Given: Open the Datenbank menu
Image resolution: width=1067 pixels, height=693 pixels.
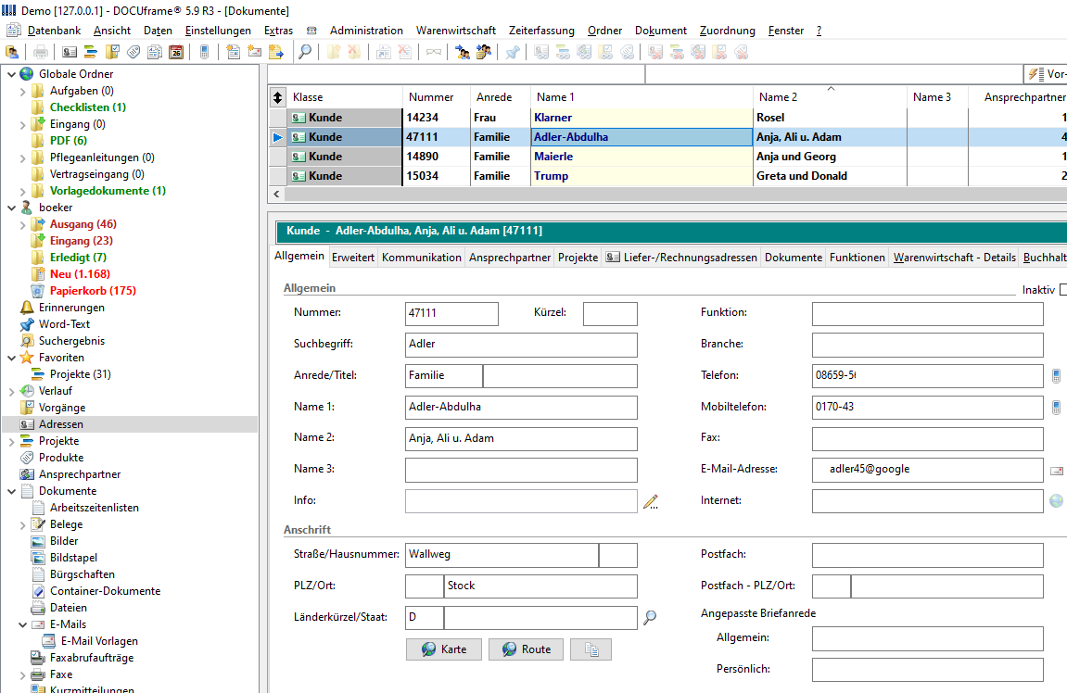Looking at the screenshot, I should 54,31.
